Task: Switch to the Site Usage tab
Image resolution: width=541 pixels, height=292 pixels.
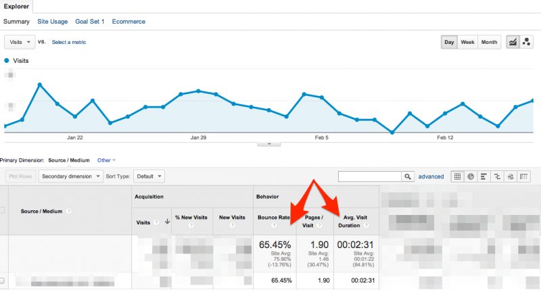Action: coord(52,22)
